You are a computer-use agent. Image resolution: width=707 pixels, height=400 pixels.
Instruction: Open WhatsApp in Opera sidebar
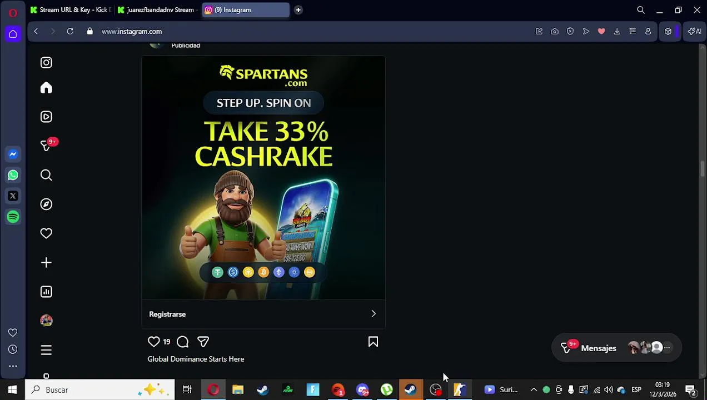coord(13,175)
